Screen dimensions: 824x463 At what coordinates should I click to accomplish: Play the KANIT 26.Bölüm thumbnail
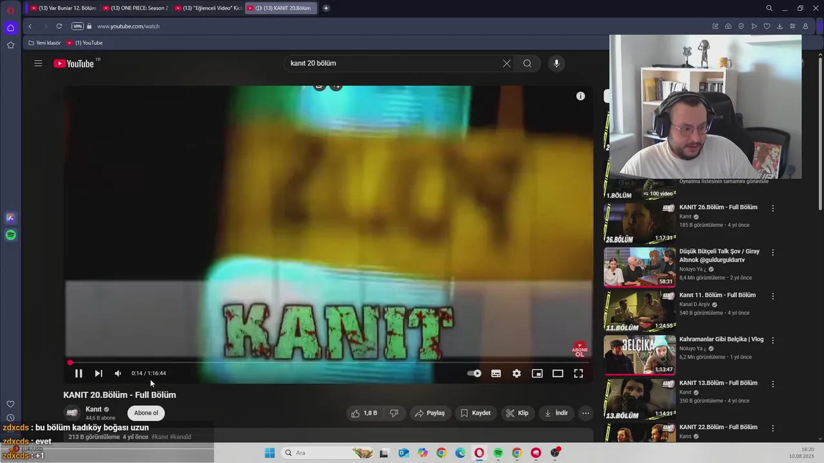coord(640,223)
